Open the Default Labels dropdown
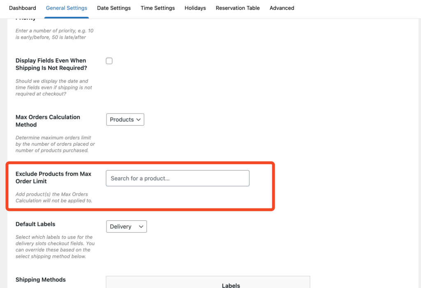This screenshot has width=421, height=288. click(126, 226)
